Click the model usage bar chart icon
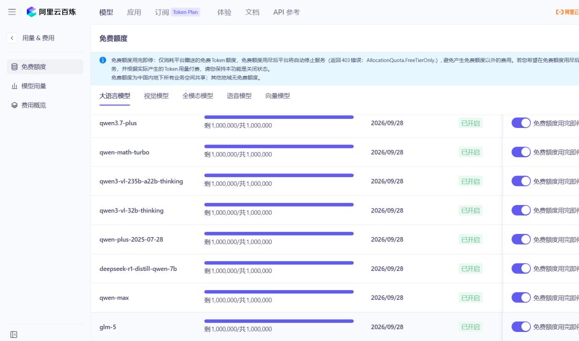579x341 pixels. pyautogui.click(x=14, y=86)
